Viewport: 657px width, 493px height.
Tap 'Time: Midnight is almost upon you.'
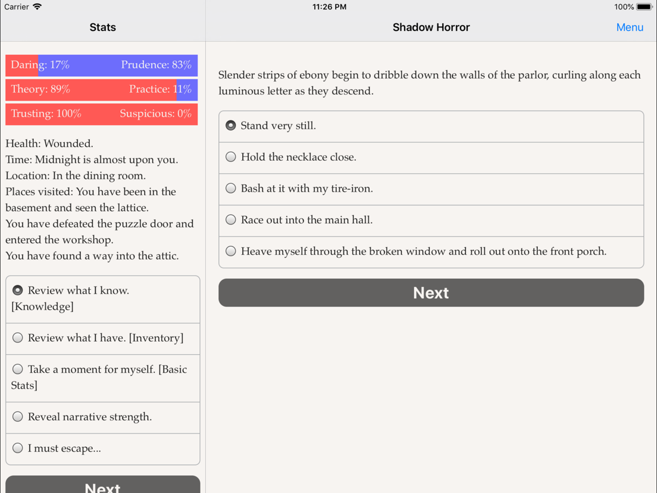click(x=92, y=160)
